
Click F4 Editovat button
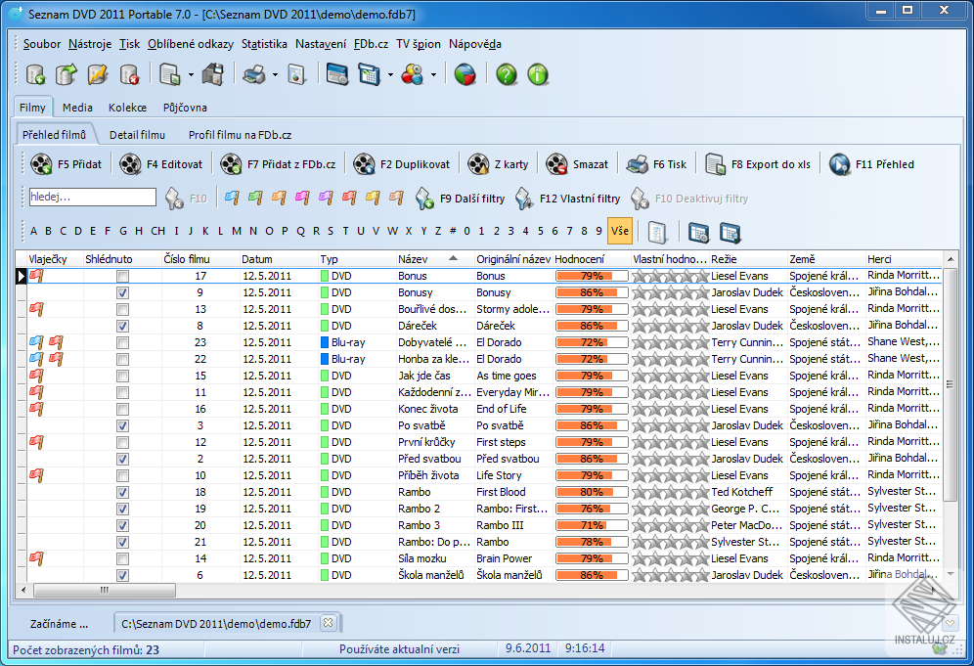pyautogui.click(x=161, y=164)
